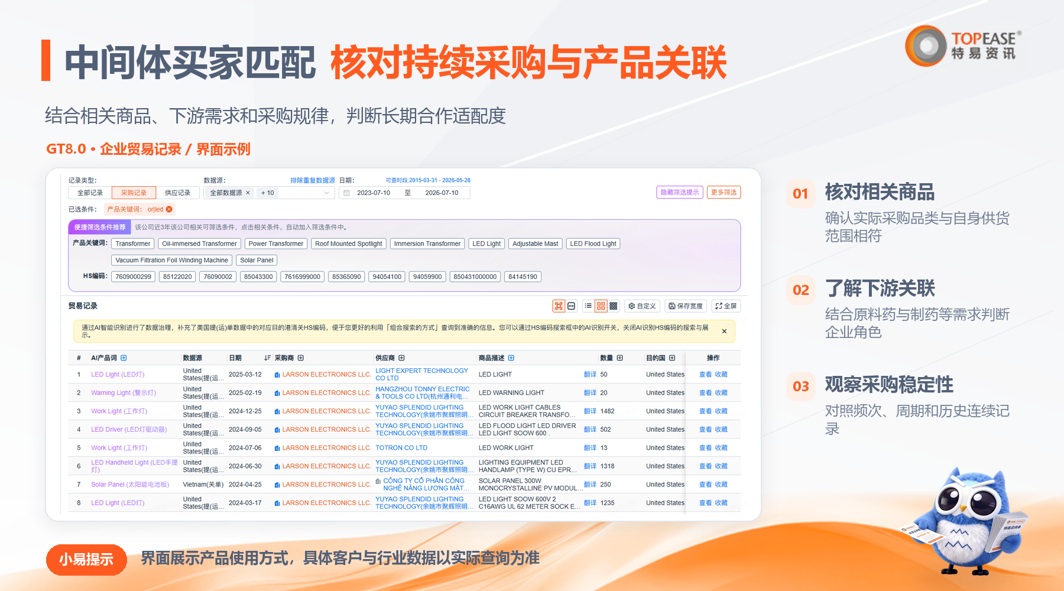Click end date field 2026-07-10
The width and height of the screenshot is (1064, 591).
[x=442, y=193]
